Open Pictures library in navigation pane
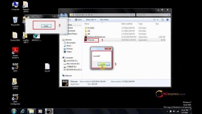The image size is (202, 114). pos(68,49)
